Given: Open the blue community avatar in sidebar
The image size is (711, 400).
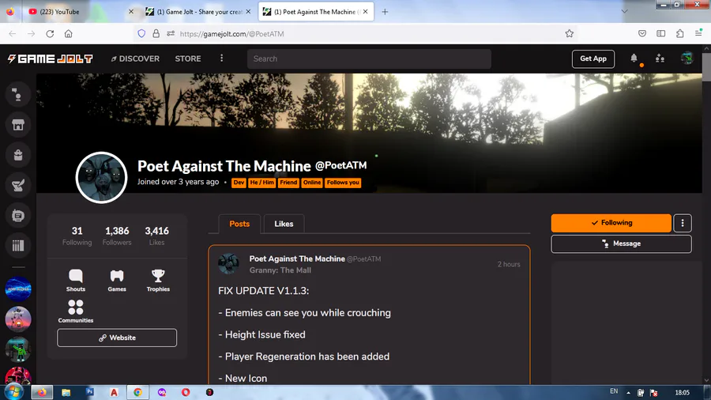Looking at the screenshot, I should pyautogui.click(x=18, y=289).
